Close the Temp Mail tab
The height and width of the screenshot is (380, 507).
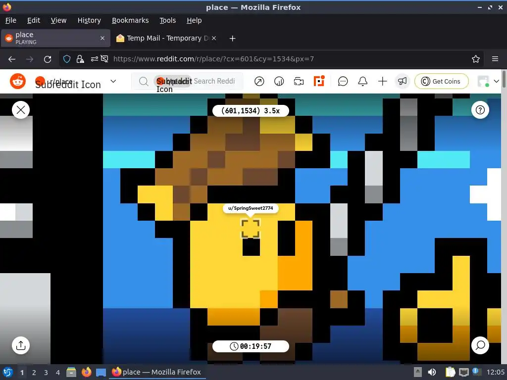click(x=214, y=38)
